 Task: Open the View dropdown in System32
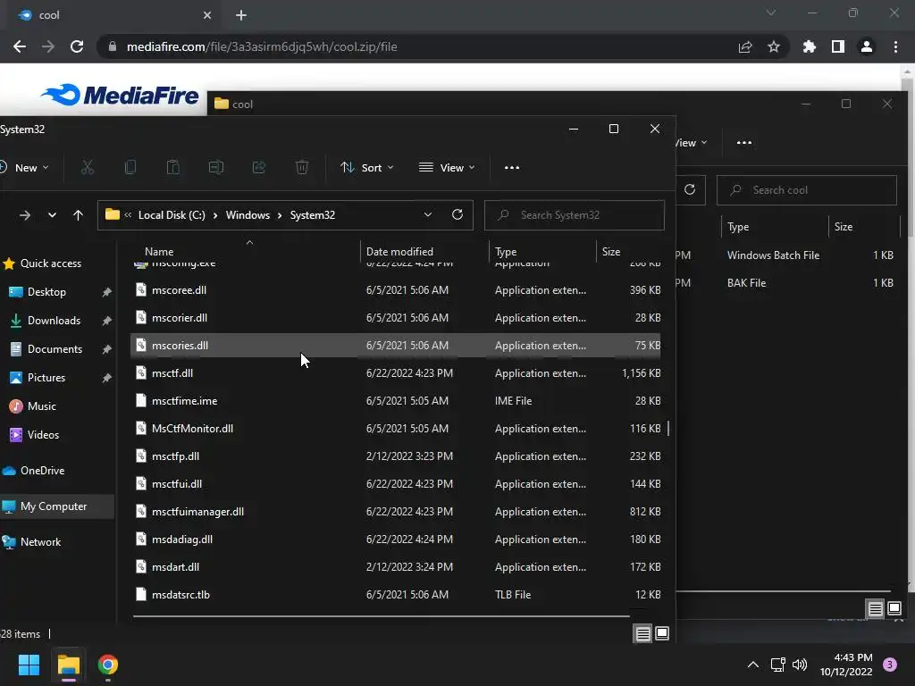[x=447, y=167]
